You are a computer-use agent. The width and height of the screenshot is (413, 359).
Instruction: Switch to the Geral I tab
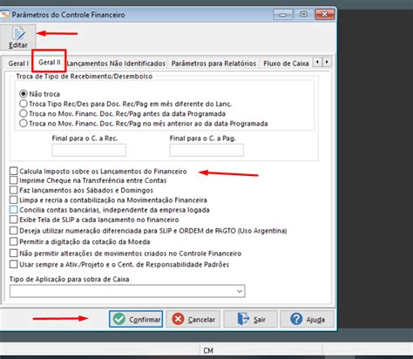pos(18,64)
